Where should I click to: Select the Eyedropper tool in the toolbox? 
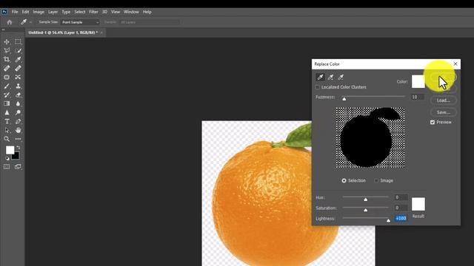click(18, 59)
